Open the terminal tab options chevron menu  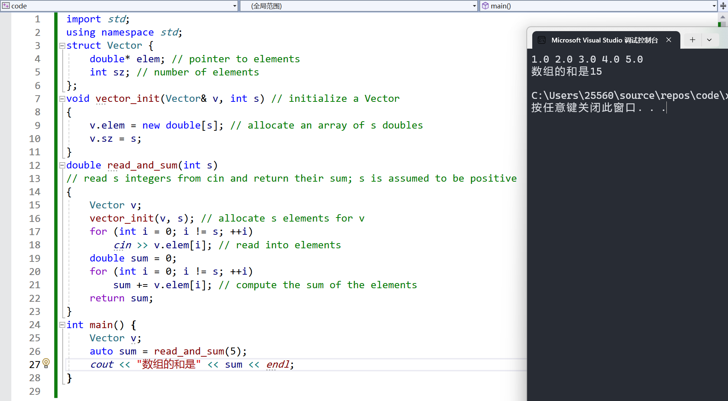[x=709, y=40]
